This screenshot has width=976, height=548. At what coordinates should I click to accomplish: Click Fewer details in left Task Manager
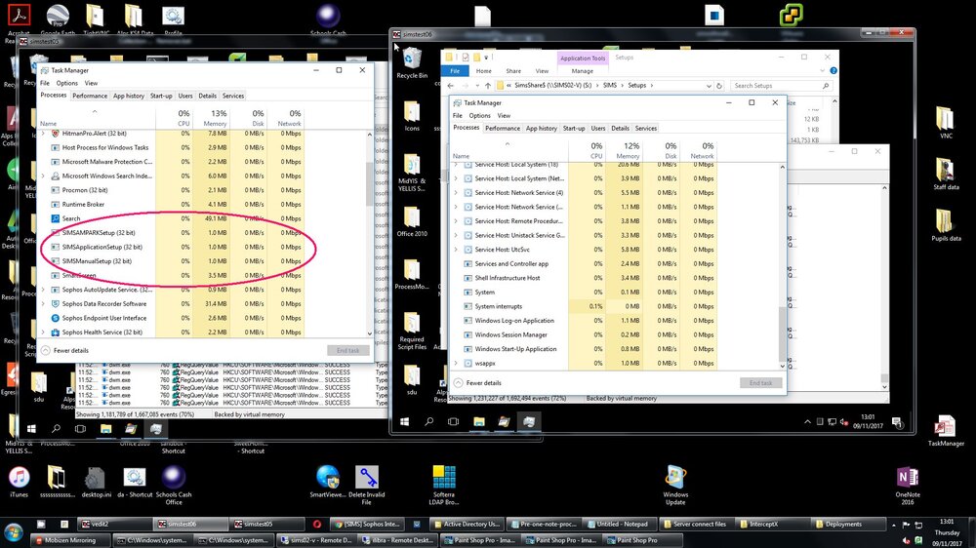click(x=64, y=350)
